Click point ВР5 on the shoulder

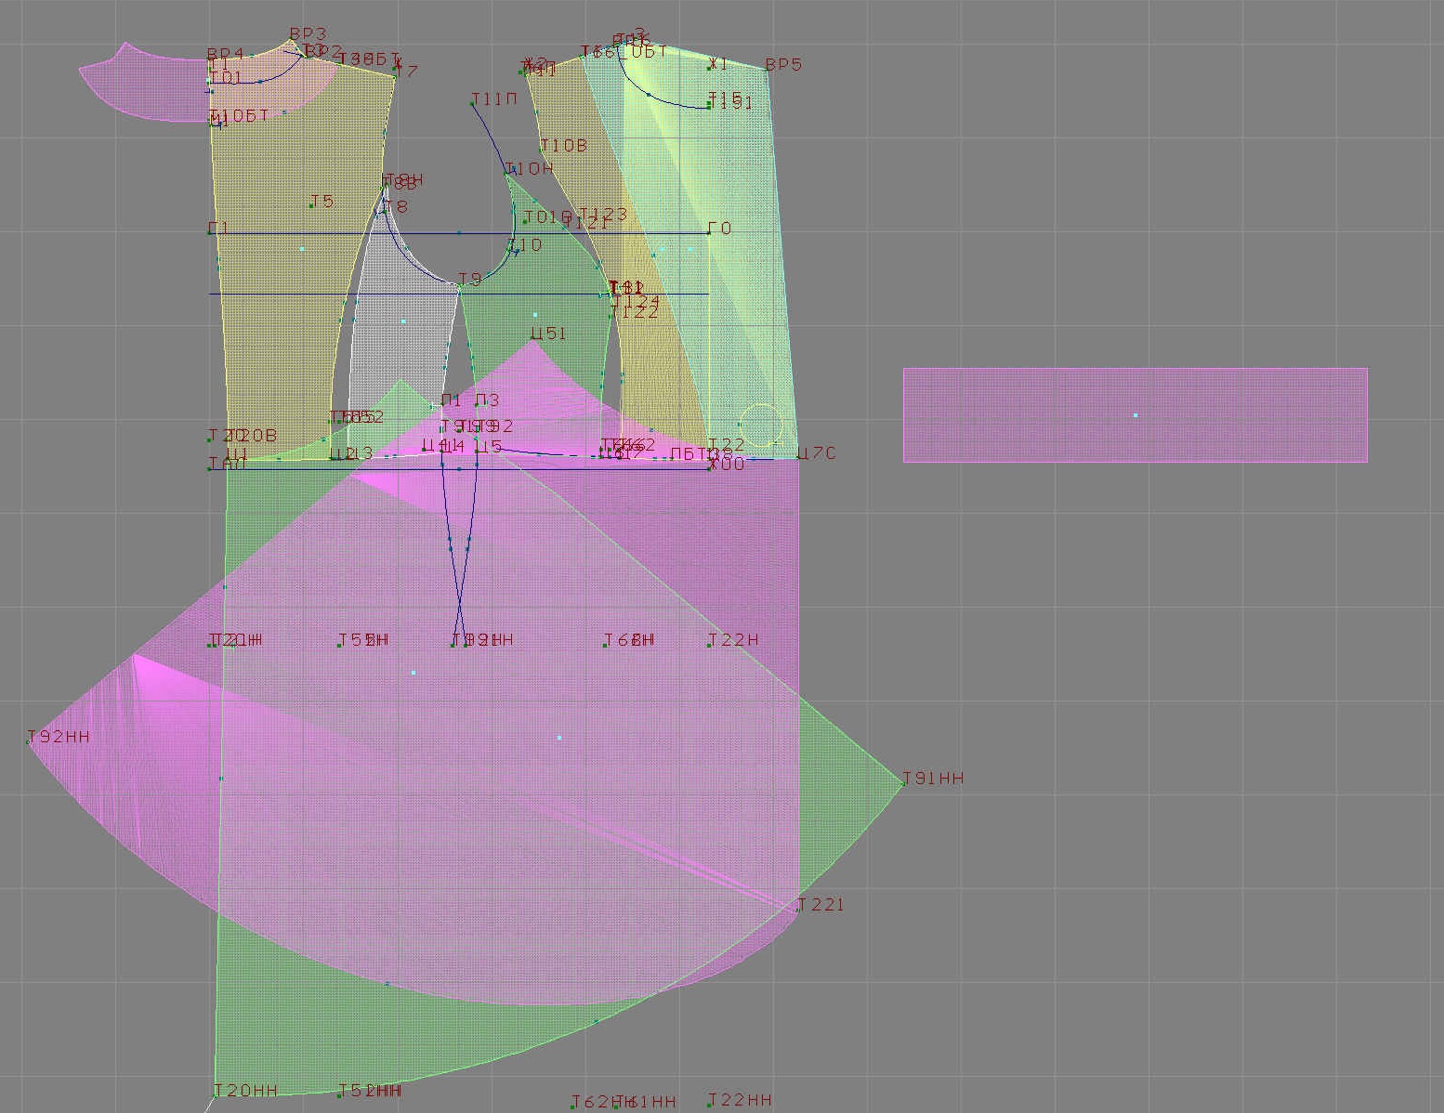(768, 70)
